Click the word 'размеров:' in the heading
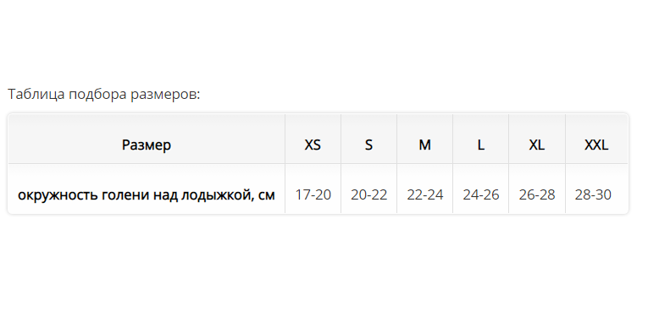The height and width of the screenshot is (323, 648). pyautogui.click(x=165, y=96)
